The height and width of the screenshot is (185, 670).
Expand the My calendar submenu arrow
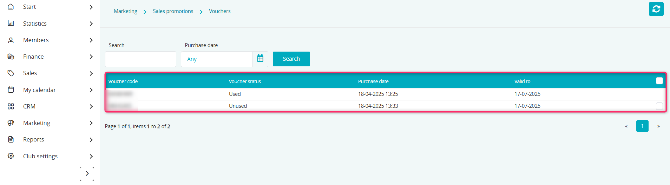[91, 90]
